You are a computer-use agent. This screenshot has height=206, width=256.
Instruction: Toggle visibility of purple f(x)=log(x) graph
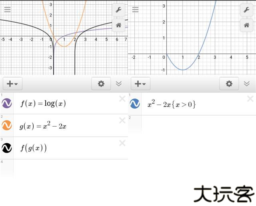7,103
